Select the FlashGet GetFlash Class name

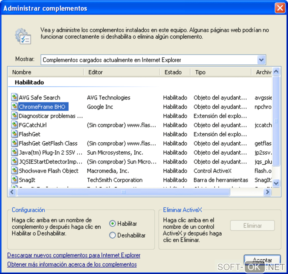pyautogui.click(x=48, y=143)
